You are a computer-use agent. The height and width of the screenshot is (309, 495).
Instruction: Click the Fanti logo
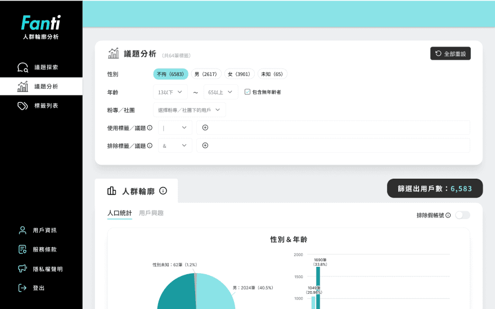40,22
